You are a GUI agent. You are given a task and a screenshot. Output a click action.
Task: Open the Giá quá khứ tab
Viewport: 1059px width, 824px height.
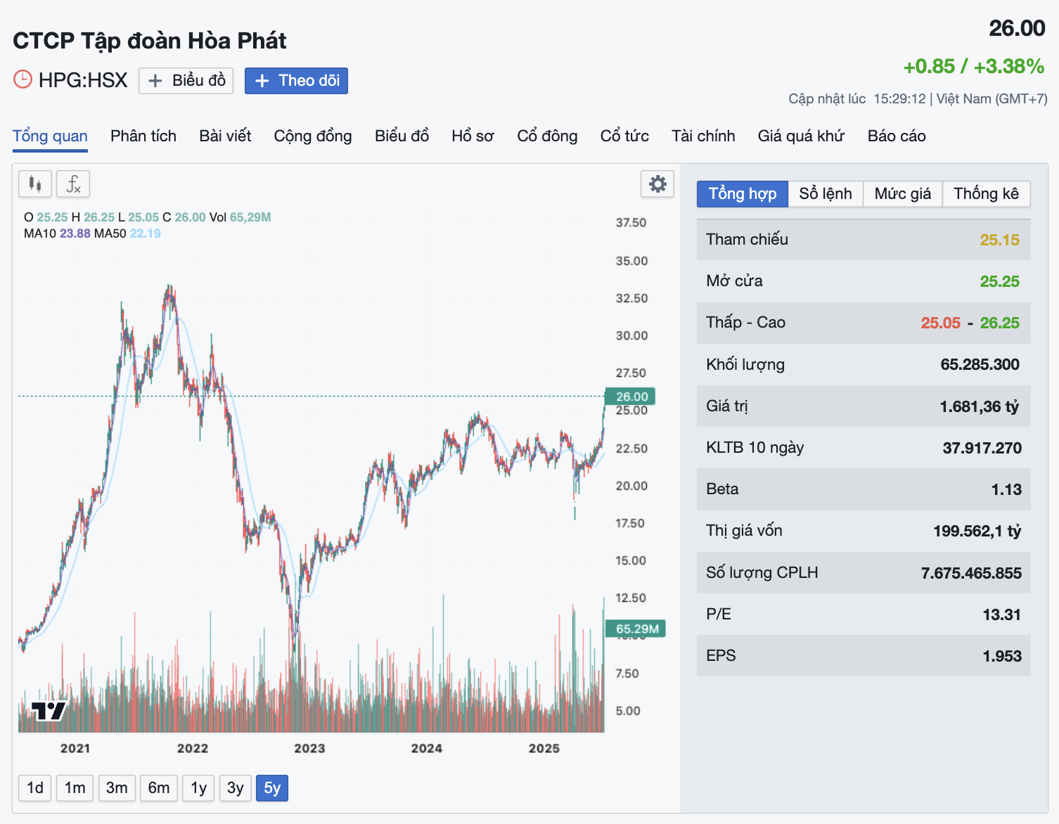pos(801,136)
